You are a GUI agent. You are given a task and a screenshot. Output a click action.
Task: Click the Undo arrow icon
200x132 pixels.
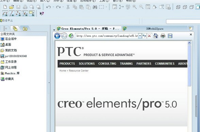(x=48, y=7)
